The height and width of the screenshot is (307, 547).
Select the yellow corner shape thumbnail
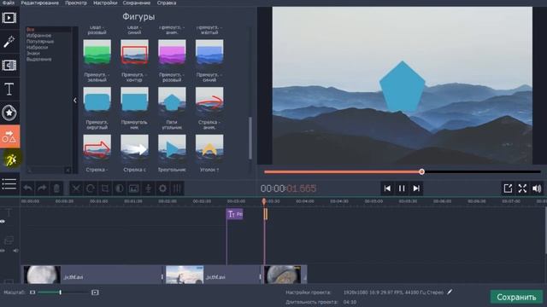pos(209,148)
